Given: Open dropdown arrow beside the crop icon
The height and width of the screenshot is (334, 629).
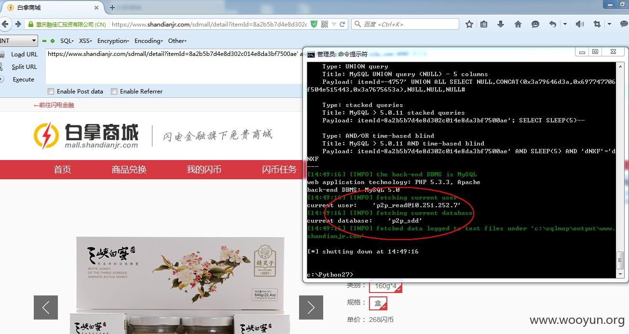Looking at the screenshot, I should (x=609, y=24).
